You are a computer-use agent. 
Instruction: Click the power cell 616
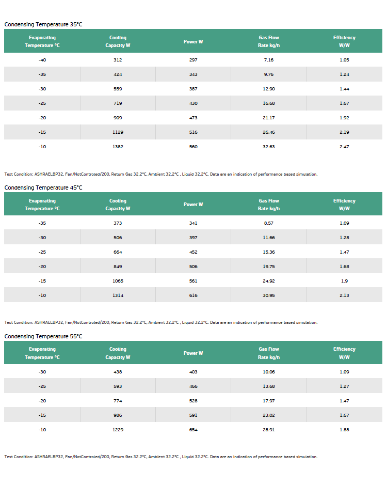pos(193,296)
